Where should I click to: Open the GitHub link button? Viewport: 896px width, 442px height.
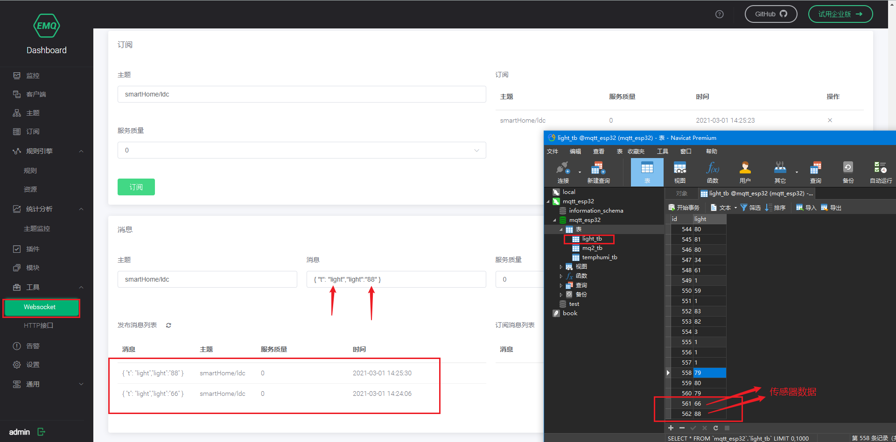770,14
